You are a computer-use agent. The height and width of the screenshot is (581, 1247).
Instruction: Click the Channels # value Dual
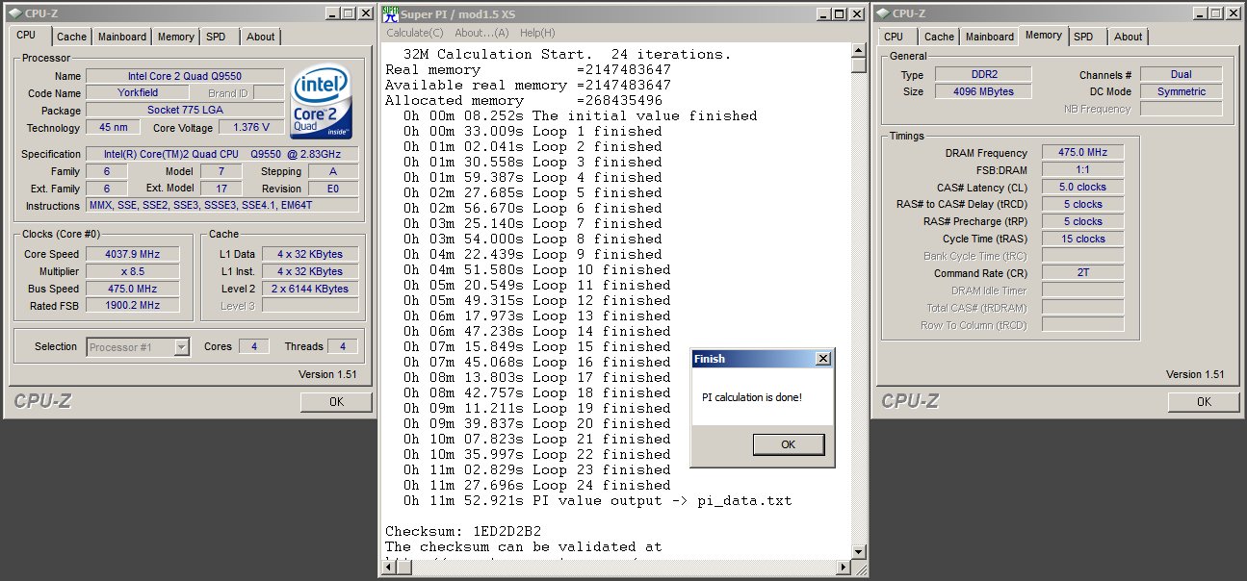1182,75
